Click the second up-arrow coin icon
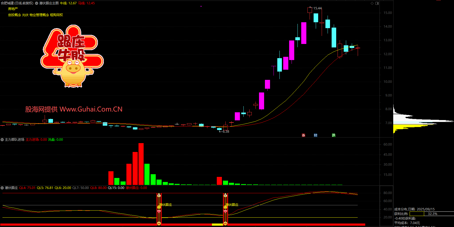Image resolution: width=454 pixels, height=227 pixels. (x=225, y=223)
